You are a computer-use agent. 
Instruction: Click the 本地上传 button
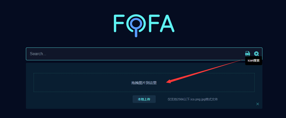(x=144, y=99)
